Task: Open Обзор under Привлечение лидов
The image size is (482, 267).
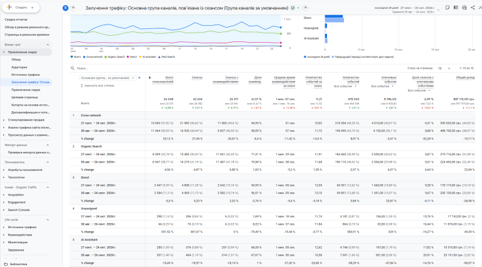Action: (x=16, y=60)
